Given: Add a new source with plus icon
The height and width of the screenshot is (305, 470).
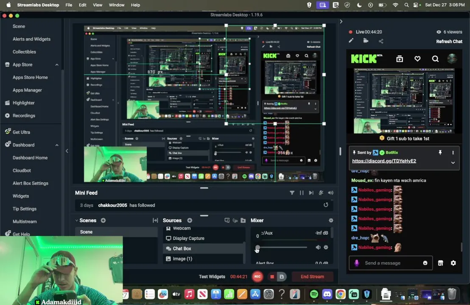Looking at the screenshot, I should [190, 220].
